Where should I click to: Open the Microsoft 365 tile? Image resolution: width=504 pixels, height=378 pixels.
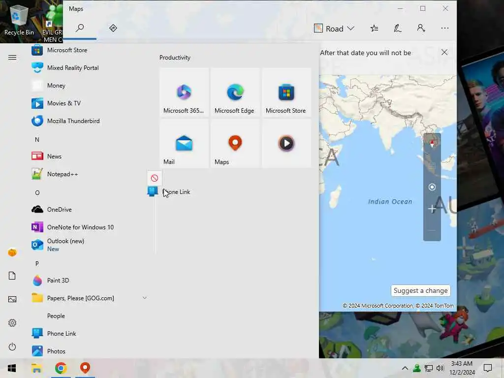[x=184, y=92]
